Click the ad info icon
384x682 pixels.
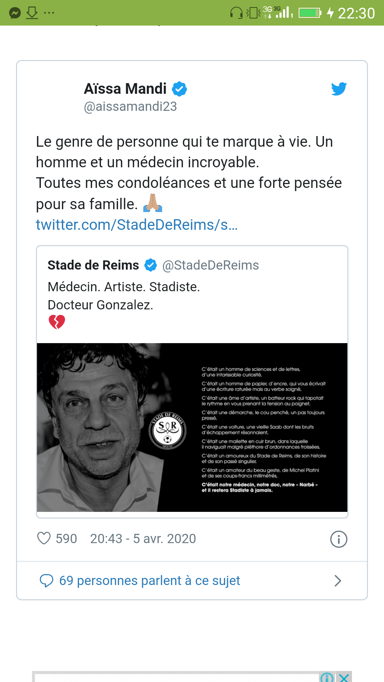pyautogui.click(x=327, y=677)
